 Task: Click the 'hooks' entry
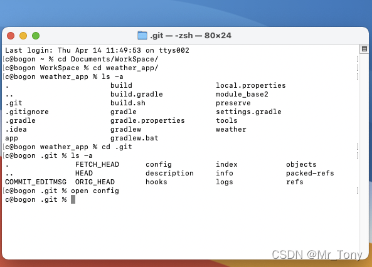(156, 182)
